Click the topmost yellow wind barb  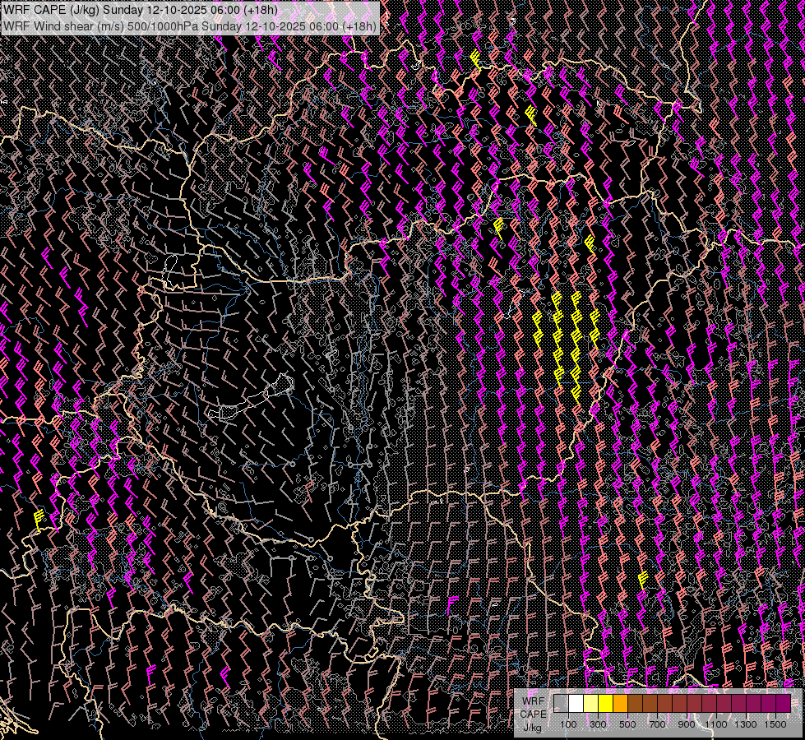(475, 58)
